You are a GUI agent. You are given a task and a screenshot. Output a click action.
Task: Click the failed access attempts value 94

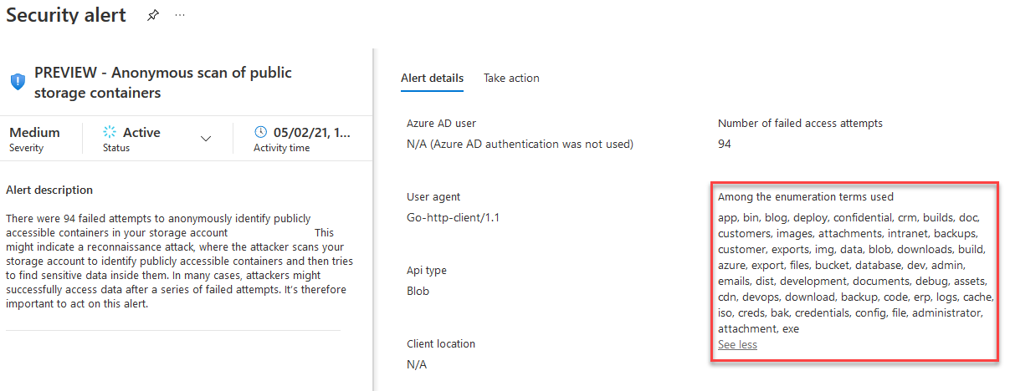point(725,144)
